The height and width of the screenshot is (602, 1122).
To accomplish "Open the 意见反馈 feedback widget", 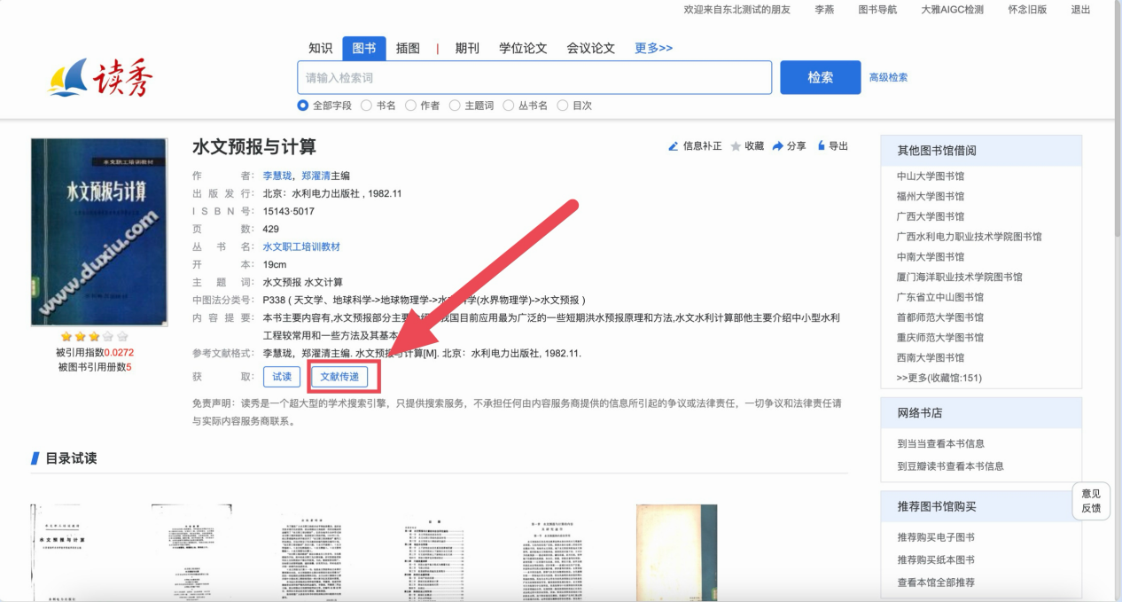I will pos(1090,501).
